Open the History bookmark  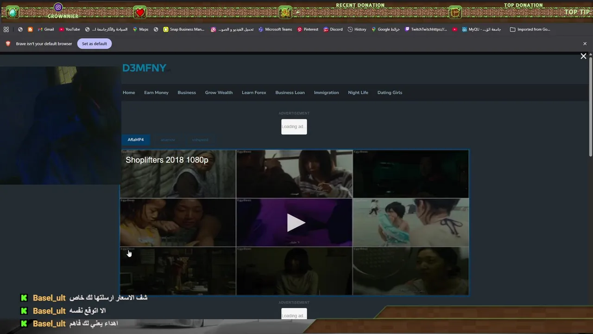tap(357, 29)
